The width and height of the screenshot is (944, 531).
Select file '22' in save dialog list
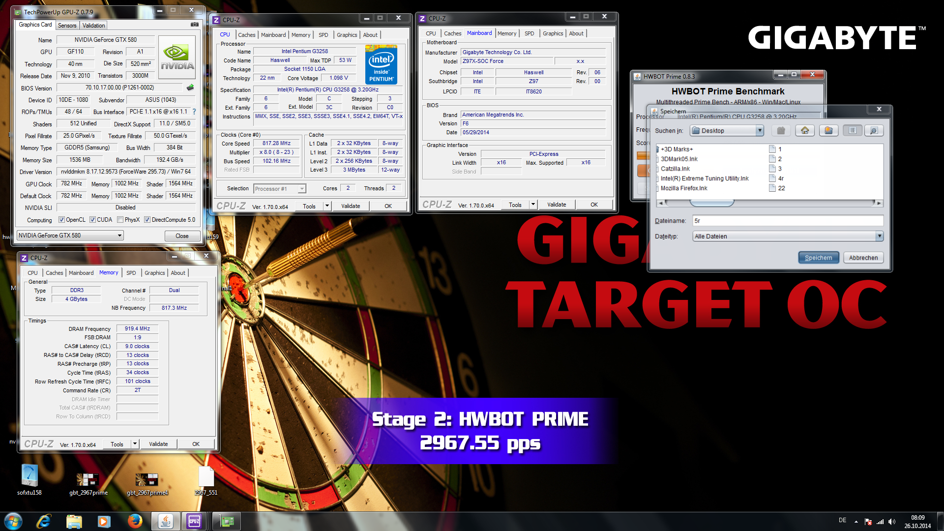[x=777, y=188]
